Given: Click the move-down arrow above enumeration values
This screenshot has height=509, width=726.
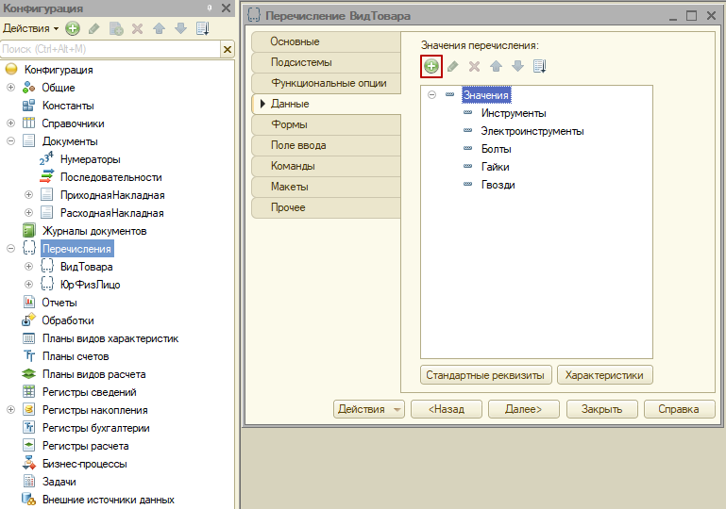Looking at the screenshot, I should [x=517, y=67].
